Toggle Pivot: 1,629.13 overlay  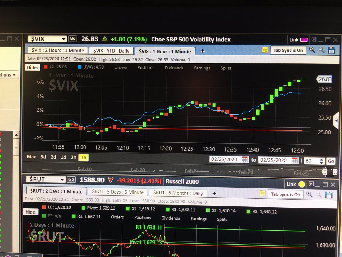coord(98,208)
